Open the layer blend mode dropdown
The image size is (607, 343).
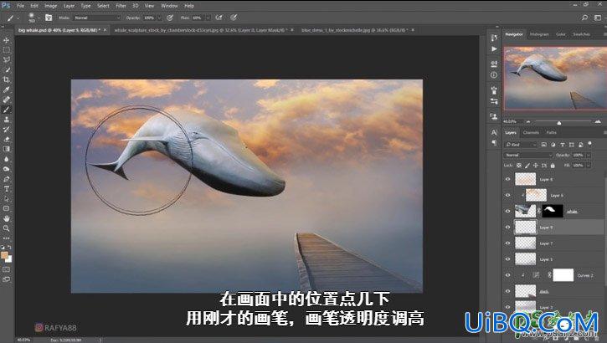click(x=528, y=155)
